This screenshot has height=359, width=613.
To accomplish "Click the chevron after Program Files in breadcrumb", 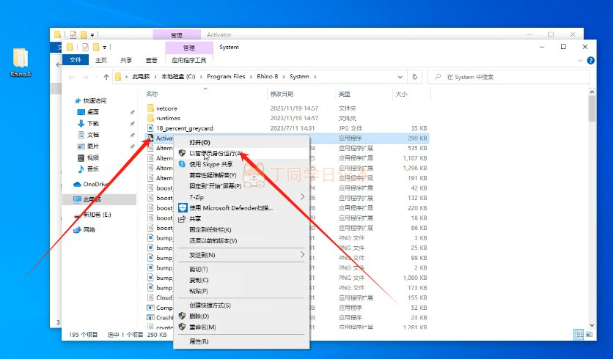I will pyautogui.click(x=251, y=77).
